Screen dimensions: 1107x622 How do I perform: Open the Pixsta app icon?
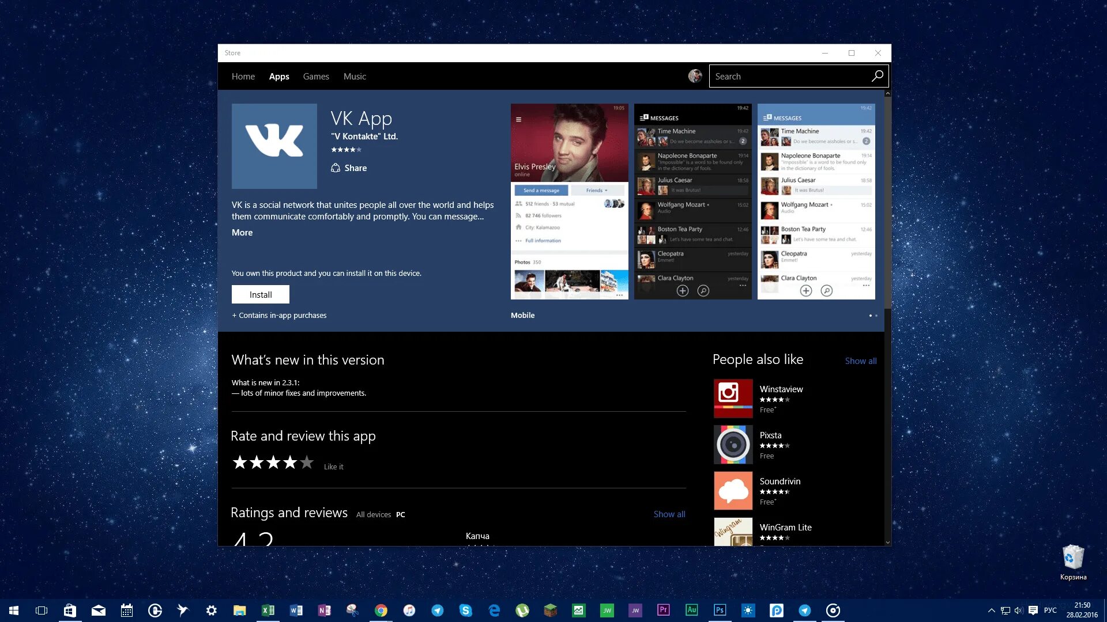[x=733, y=444]
